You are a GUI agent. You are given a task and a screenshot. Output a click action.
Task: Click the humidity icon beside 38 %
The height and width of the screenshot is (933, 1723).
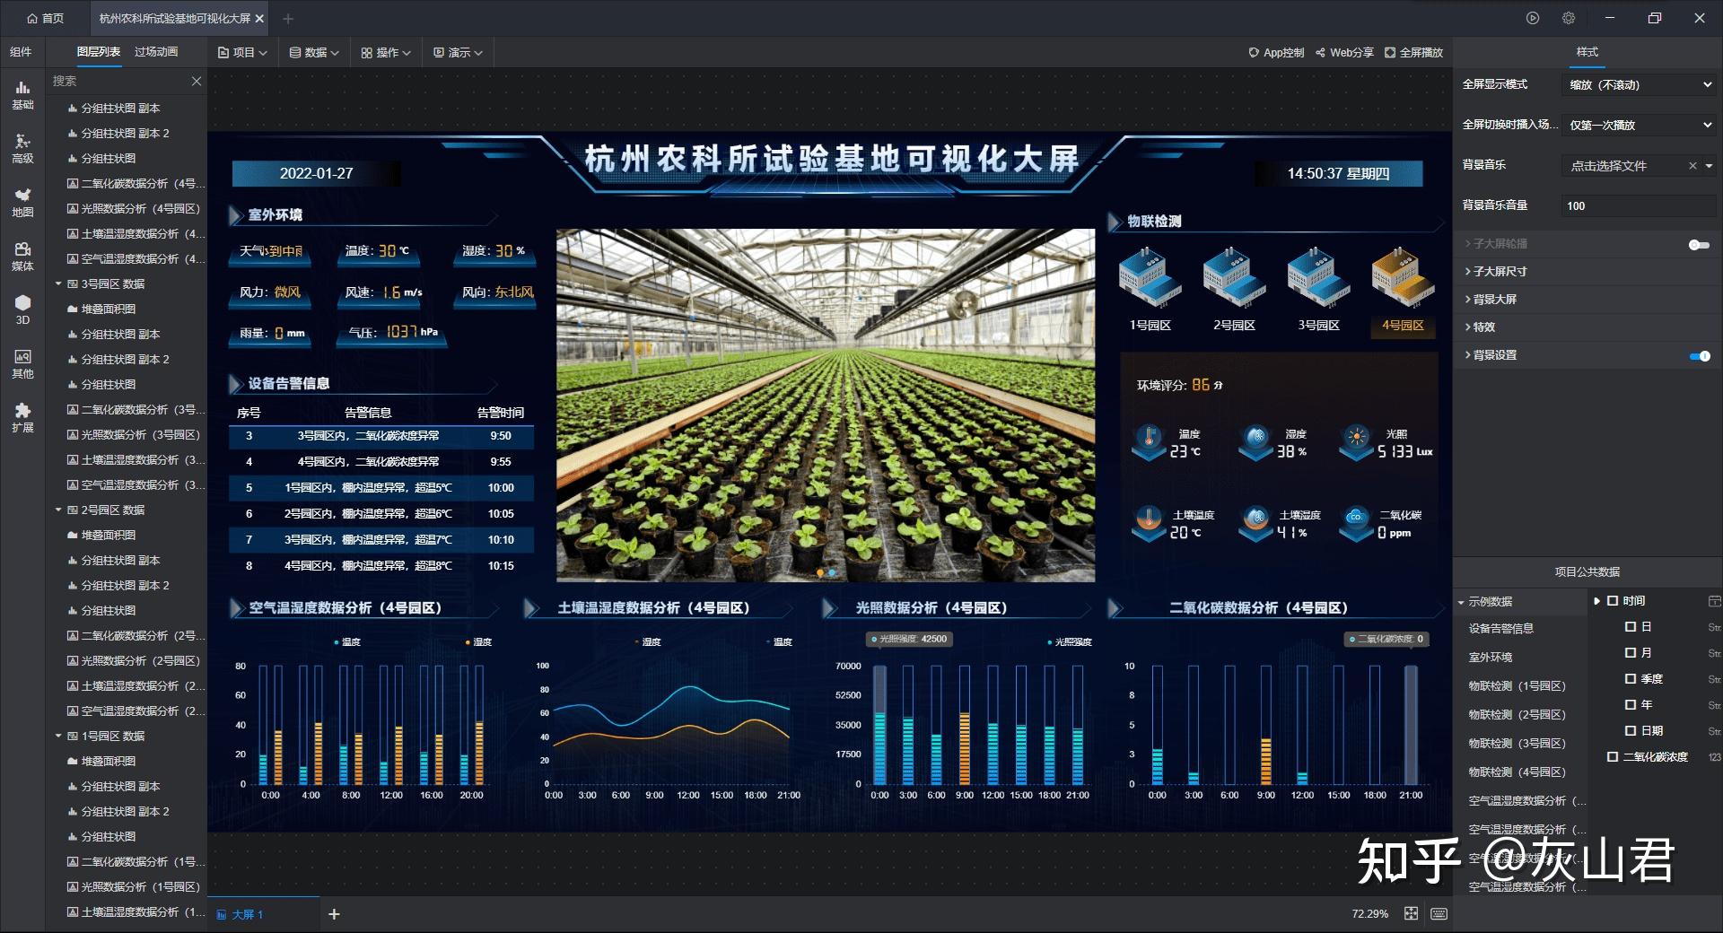[x=1256, y=441]
